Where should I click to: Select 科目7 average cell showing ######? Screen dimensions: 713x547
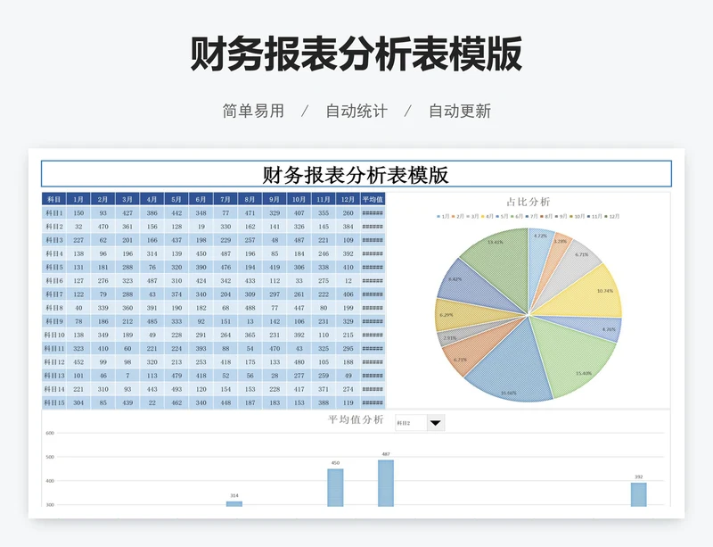tap(373, 294)
